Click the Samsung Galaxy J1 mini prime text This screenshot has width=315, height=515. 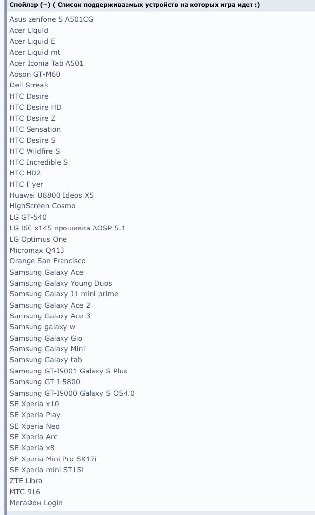click(64, 294)
